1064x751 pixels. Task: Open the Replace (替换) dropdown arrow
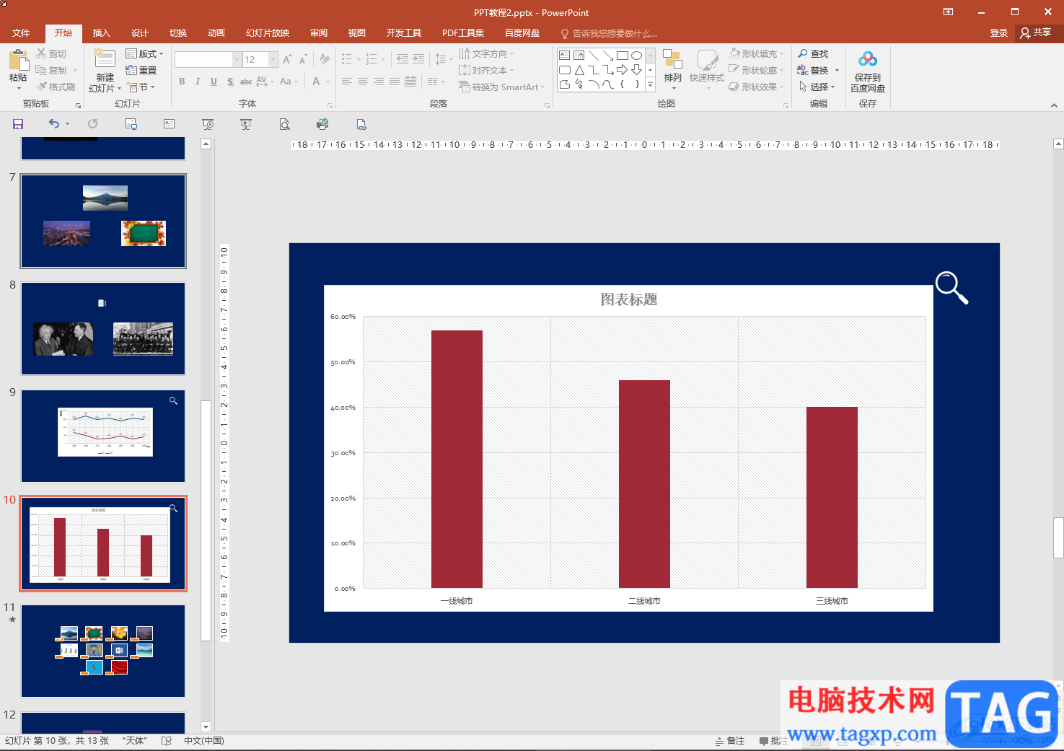pyautogui.click(x=837, y=71)
